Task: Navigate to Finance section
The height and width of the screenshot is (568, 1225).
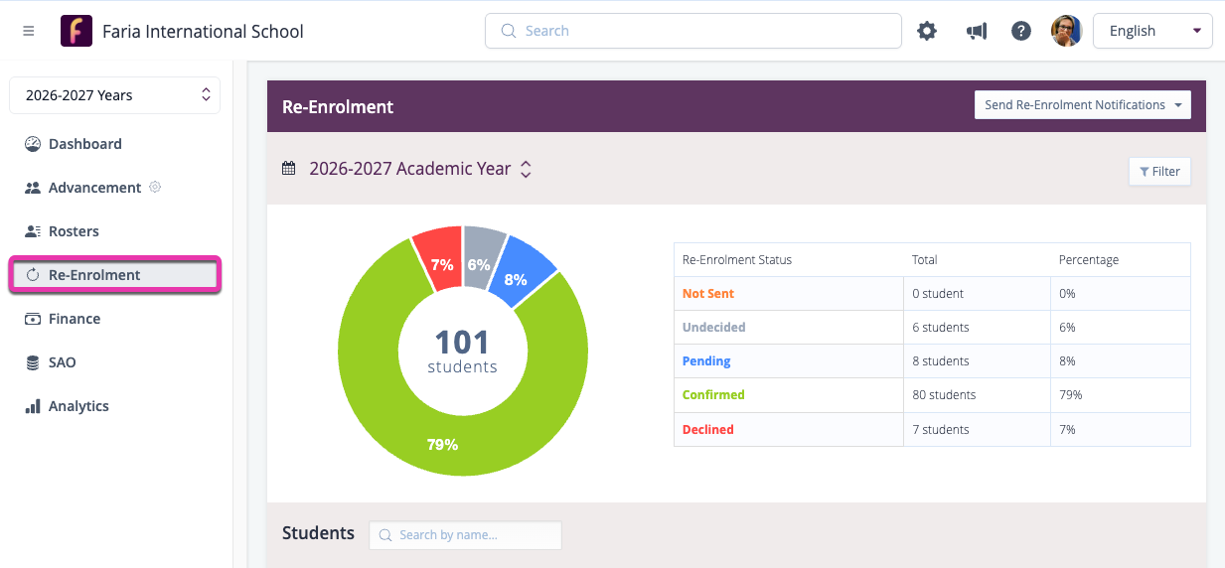Action: pos(75,319)
